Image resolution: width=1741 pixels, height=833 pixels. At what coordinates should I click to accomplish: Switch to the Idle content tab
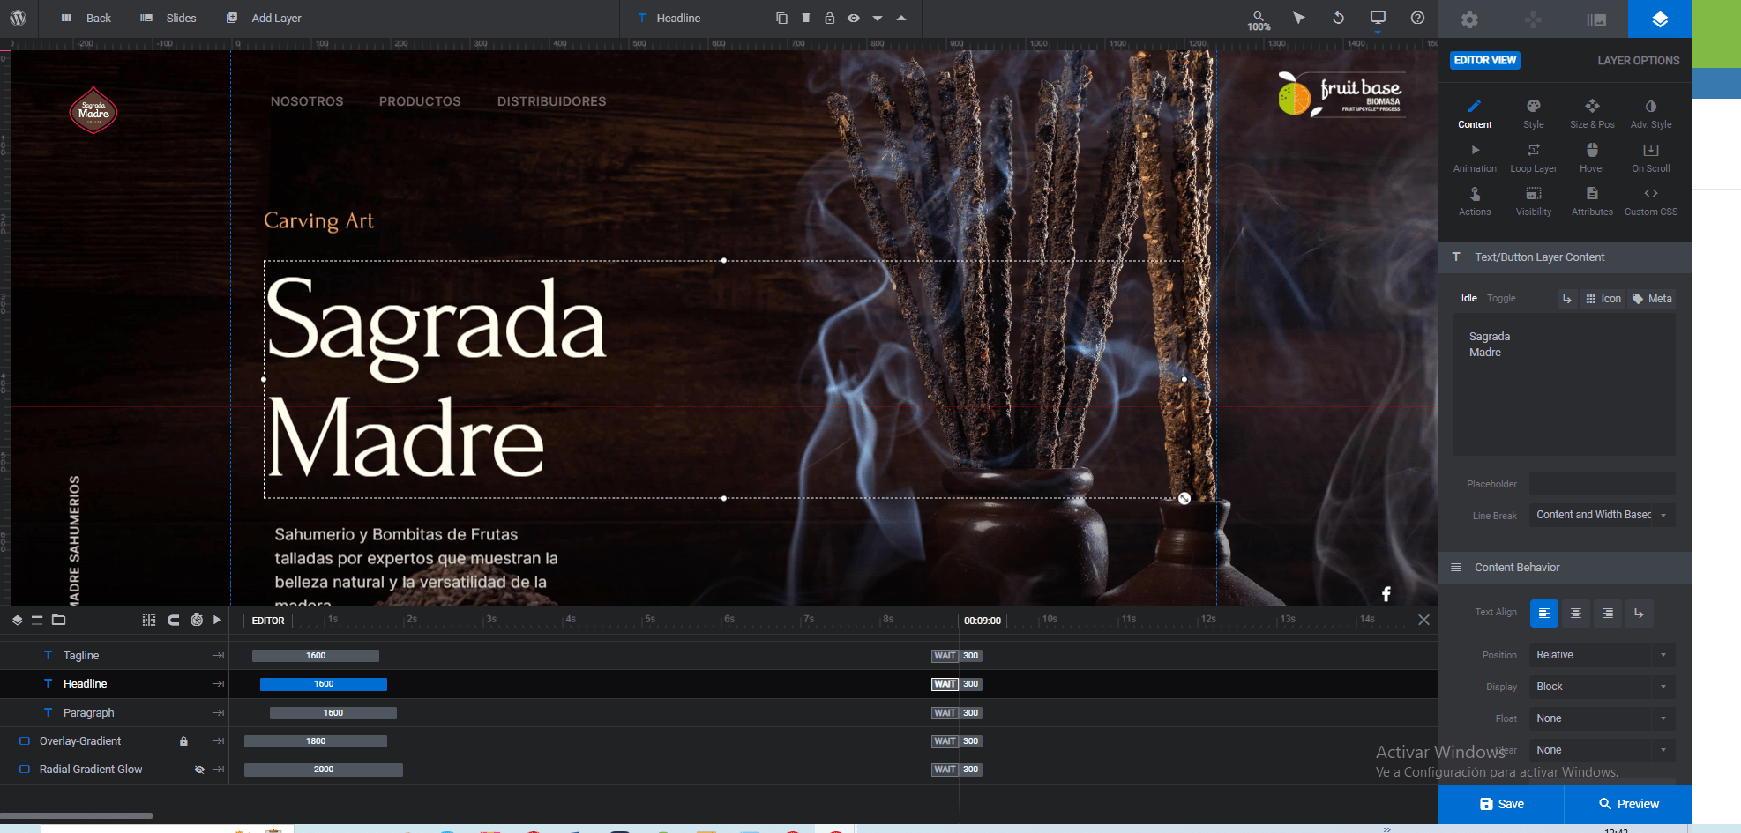coord(1468,298)
